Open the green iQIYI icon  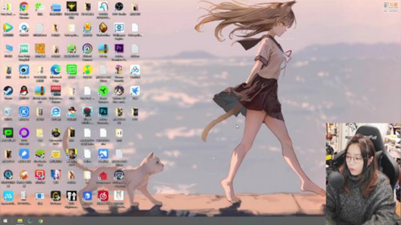click(x=71, y=70)
